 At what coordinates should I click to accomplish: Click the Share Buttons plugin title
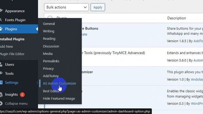click(x=90, y=28)
